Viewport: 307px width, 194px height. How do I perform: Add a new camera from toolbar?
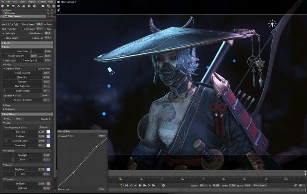coord(13,6)
